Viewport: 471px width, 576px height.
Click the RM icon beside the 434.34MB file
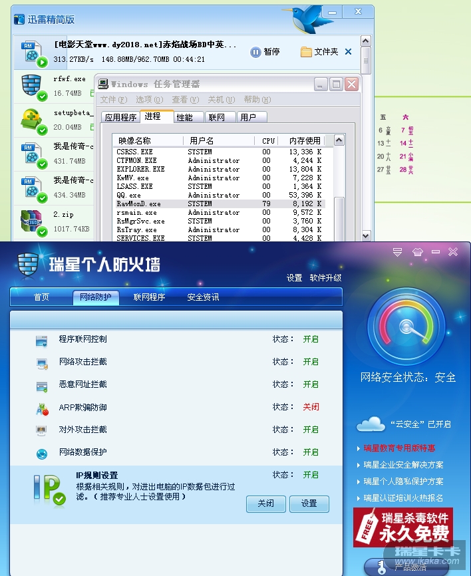[x=33, y=188]
